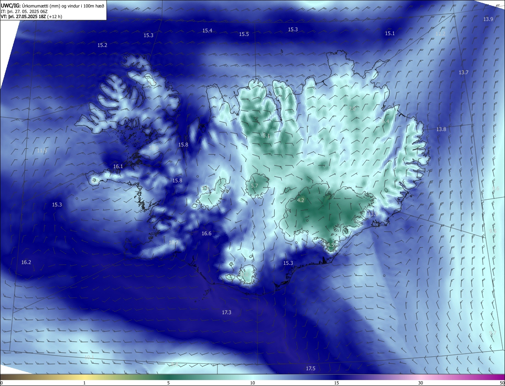Click the color scale tick label 1

point(85,383)
